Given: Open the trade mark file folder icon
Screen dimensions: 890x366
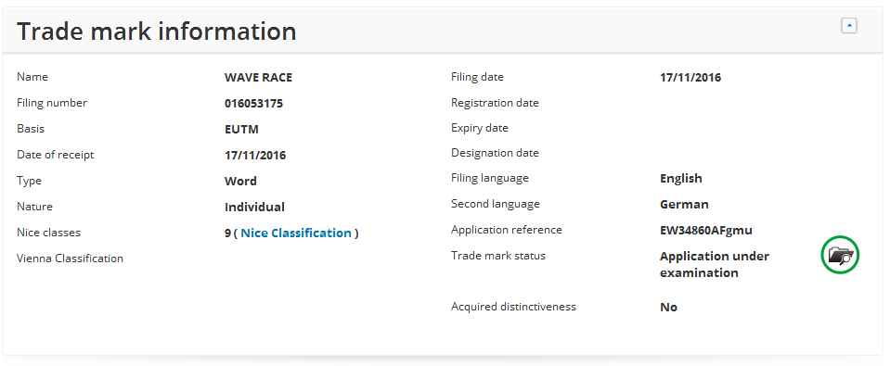Looking at the screenshot, I should (x=840, y=255).
